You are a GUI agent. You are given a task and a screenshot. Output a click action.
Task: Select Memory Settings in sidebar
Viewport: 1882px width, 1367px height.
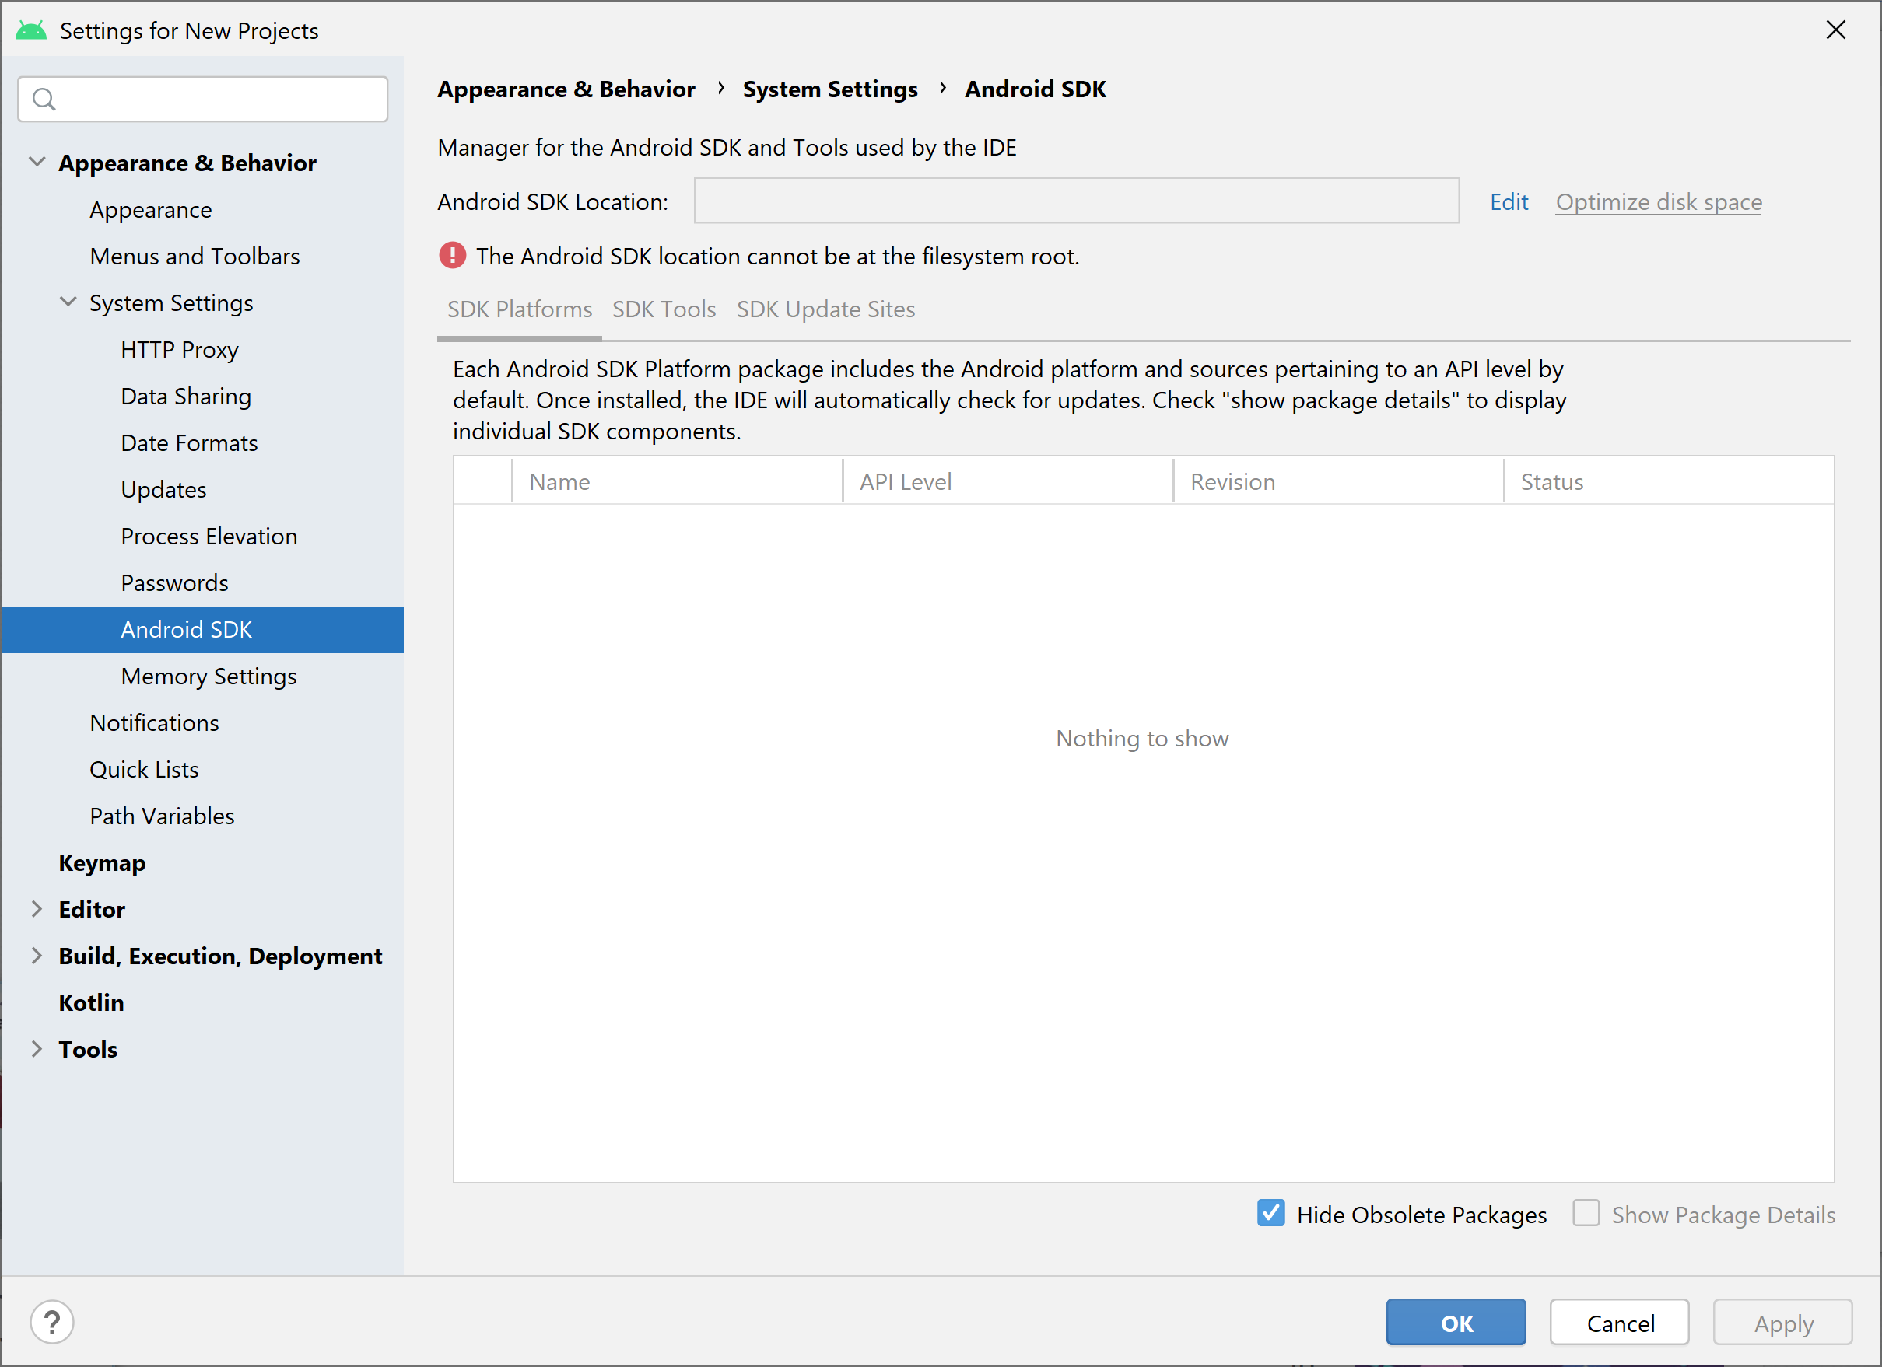click(209, 676)
